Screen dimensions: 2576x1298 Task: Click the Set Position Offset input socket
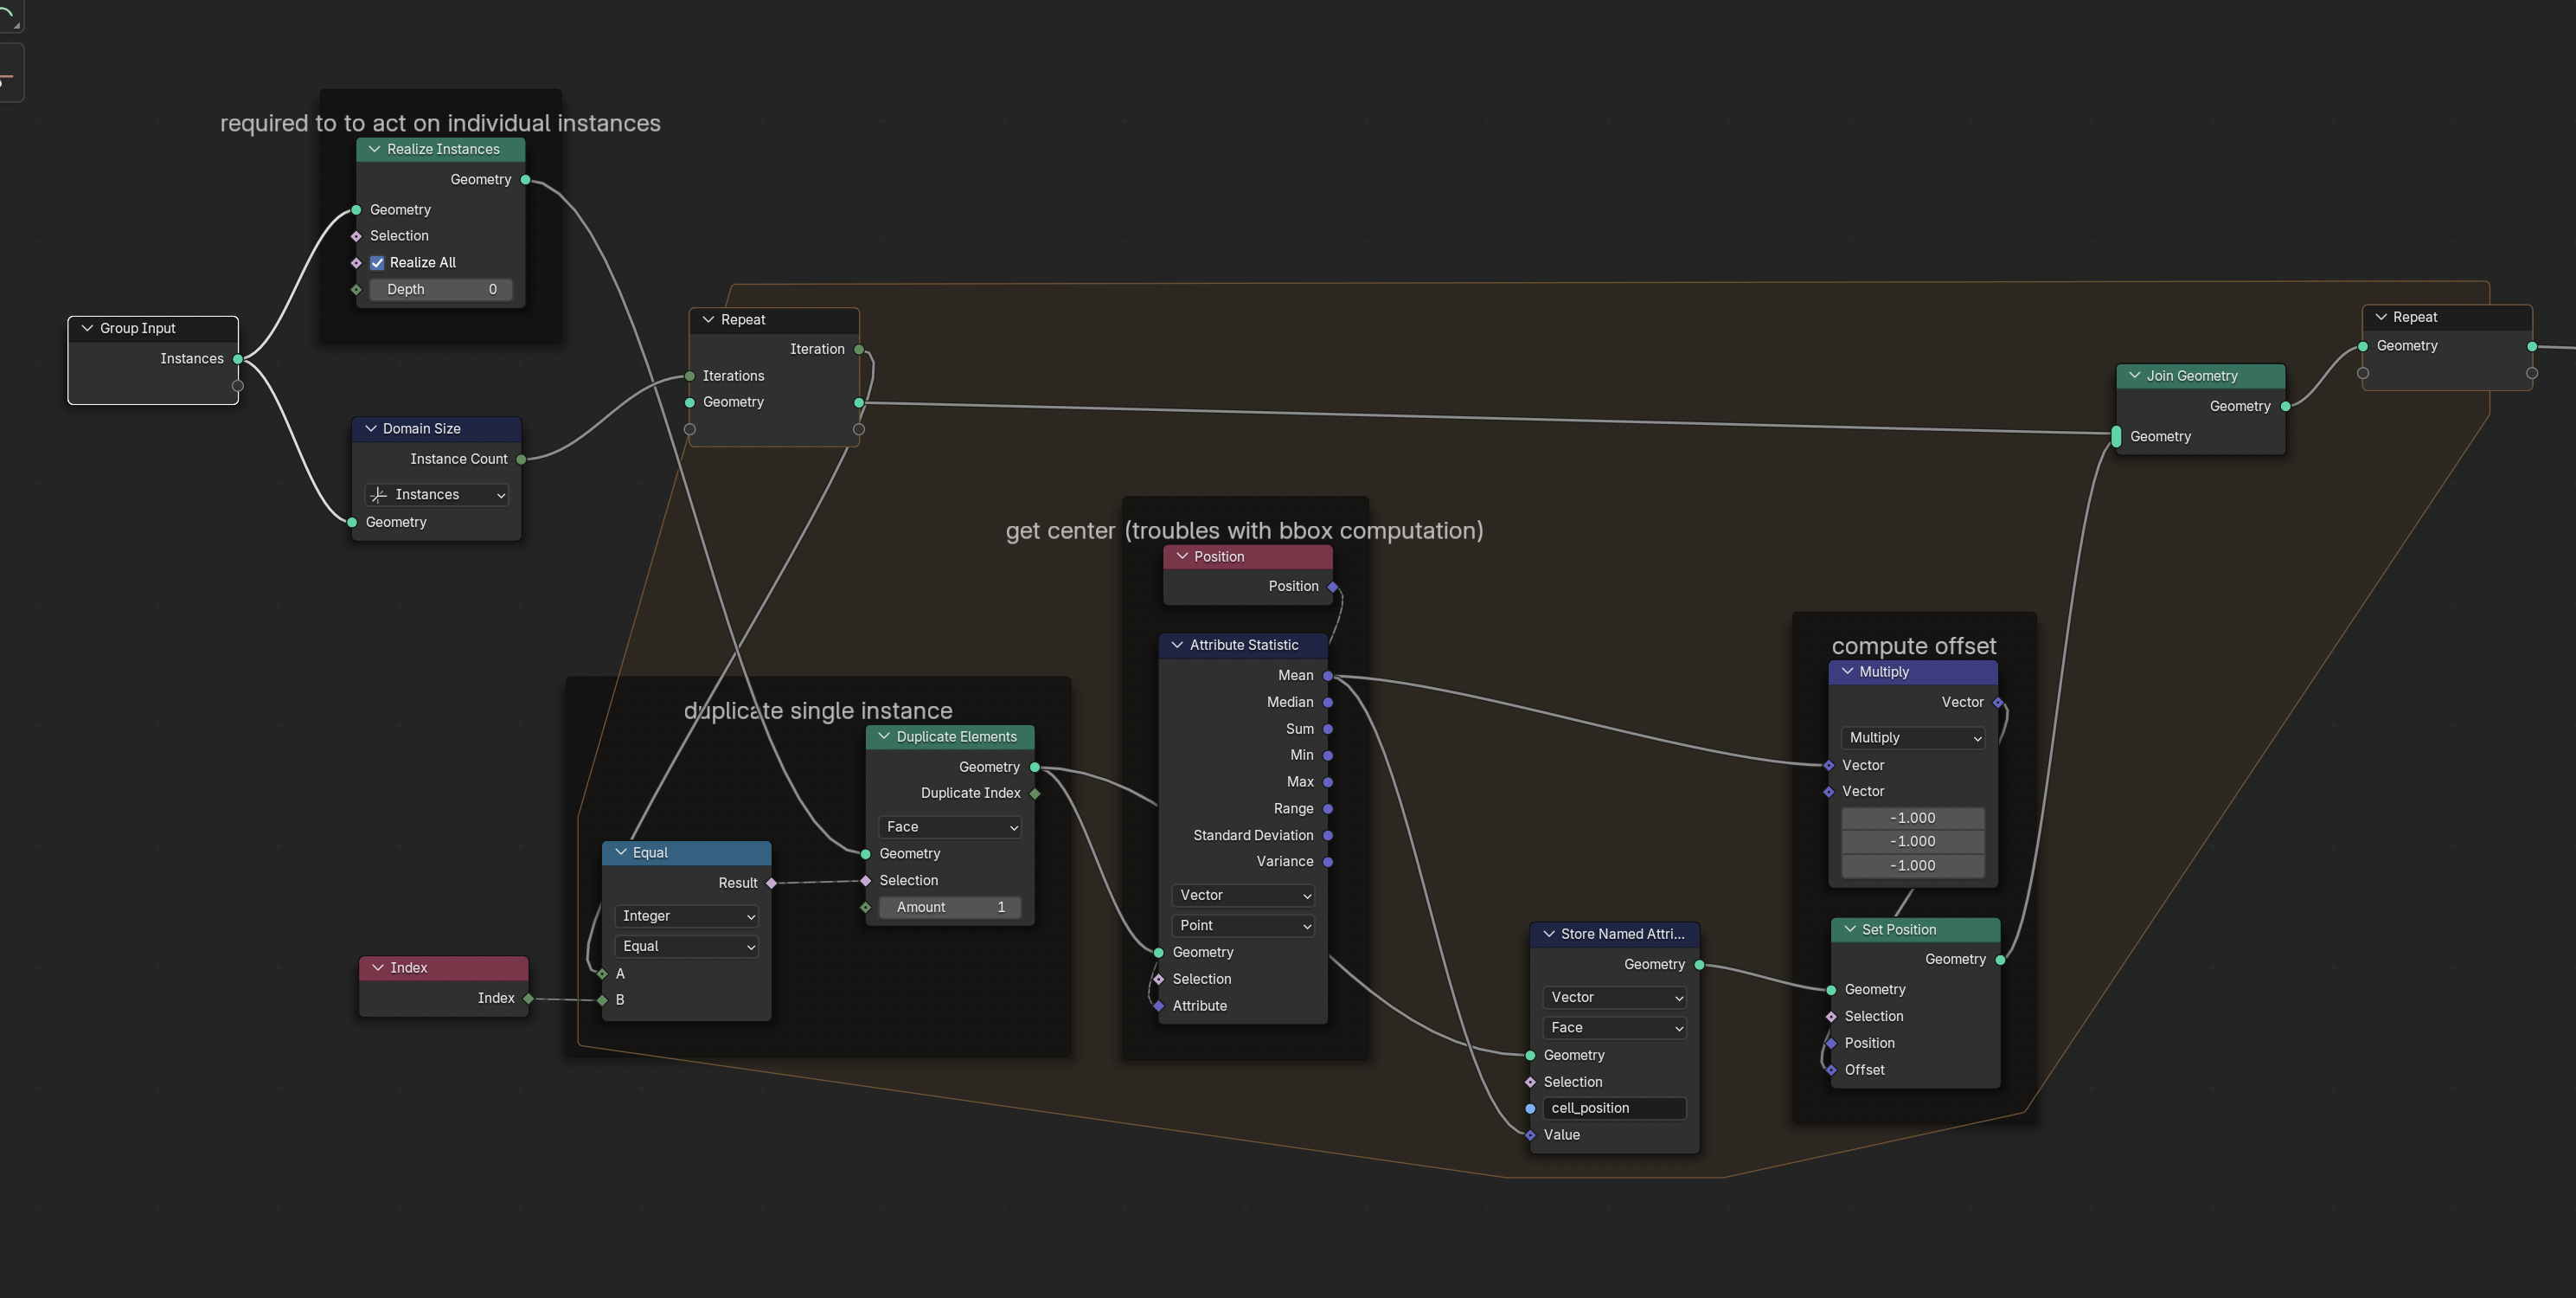(1831, 1070)
